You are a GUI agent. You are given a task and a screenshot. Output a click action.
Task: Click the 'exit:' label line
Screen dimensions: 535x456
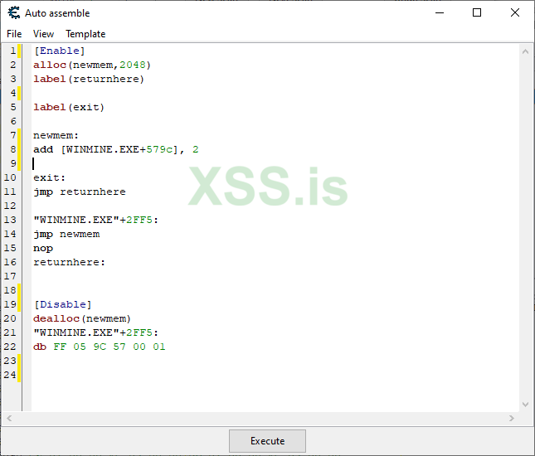pos(49,177)
